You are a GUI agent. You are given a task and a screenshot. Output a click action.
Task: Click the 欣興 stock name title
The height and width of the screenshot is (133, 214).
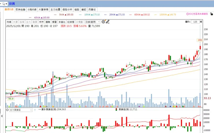click(x=12, y=4)
